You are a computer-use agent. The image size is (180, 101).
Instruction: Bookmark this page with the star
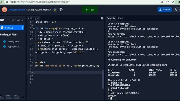coord(173,2)
